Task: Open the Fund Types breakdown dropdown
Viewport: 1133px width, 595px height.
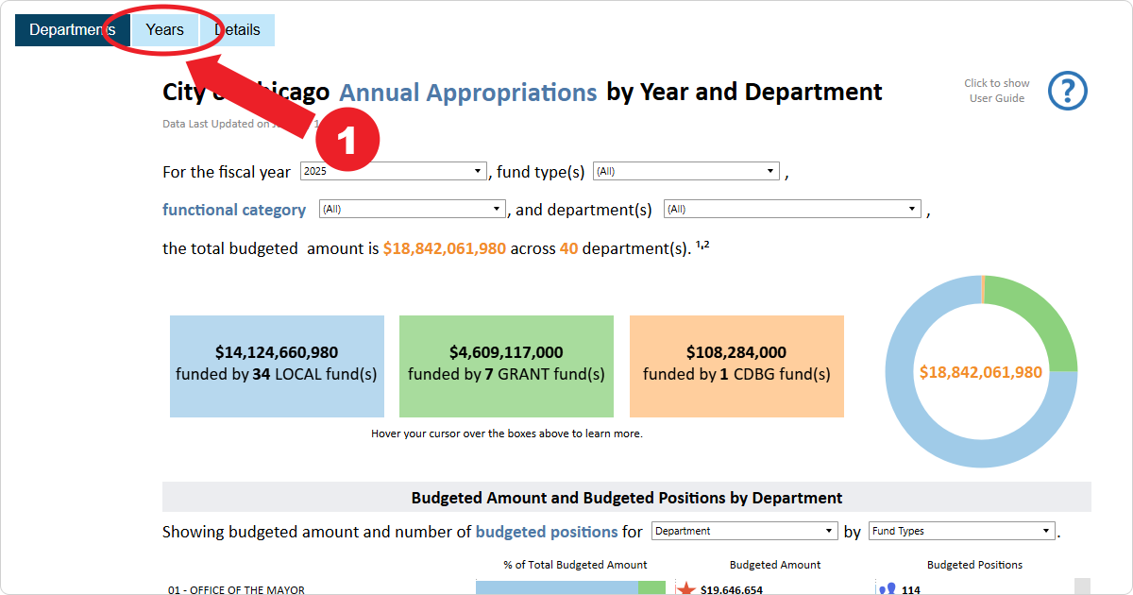Action: [x=961, y=531]
